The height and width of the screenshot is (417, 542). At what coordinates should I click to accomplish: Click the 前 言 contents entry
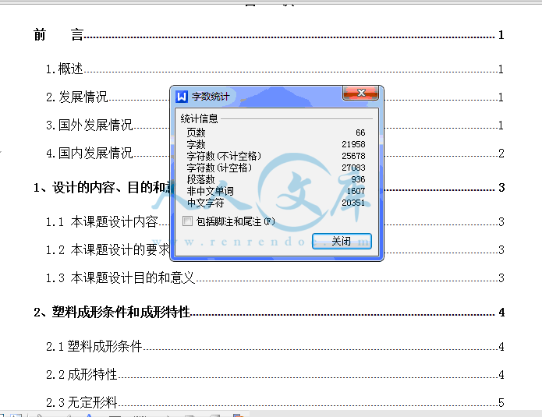pos(268,35)
